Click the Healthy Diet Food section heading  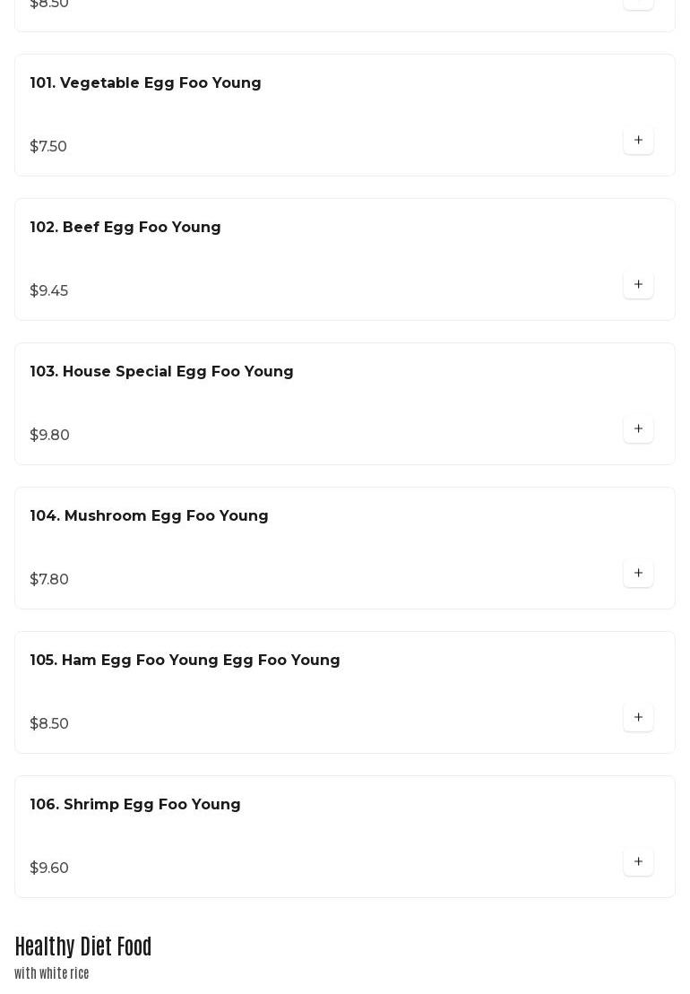[83, 946]
